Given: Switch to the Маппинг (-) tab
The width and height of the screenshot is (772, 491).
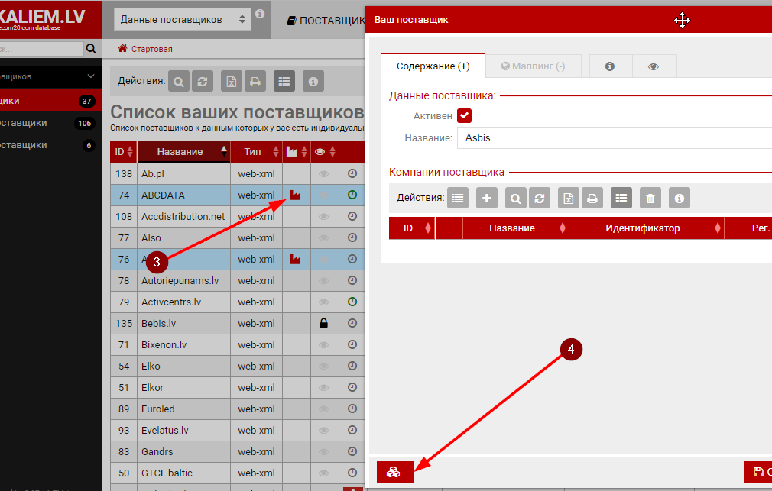Looking at the screenshot, I should pyautogui.click(x=534, y=66).
